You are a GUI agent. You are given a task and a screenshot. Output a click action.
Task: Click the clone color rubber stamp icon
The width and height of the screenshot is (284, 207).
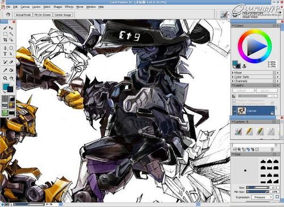coord(244,66)
